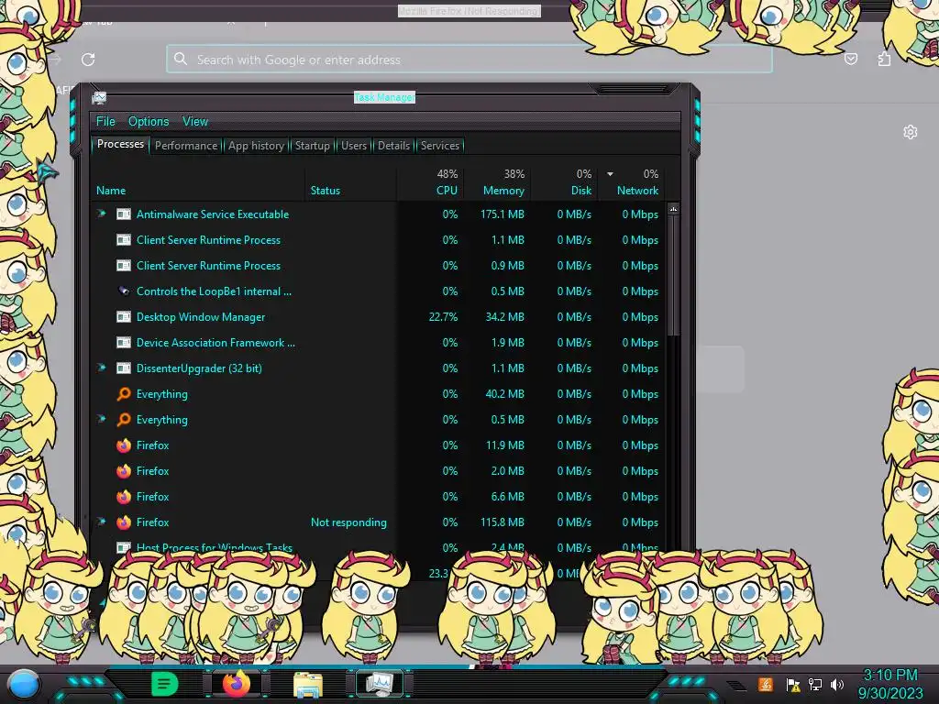Screen dimensions: 939x704
Task: Click the LoopBe1 internal process icon
Action: (x=124, y=291)
